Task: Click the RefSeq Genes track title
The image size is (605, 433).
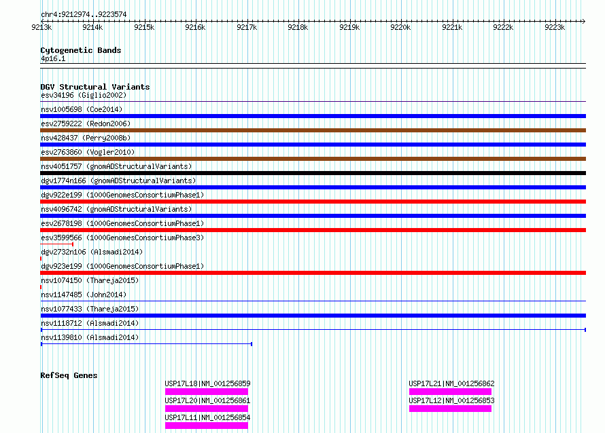Action: [69, 375]
